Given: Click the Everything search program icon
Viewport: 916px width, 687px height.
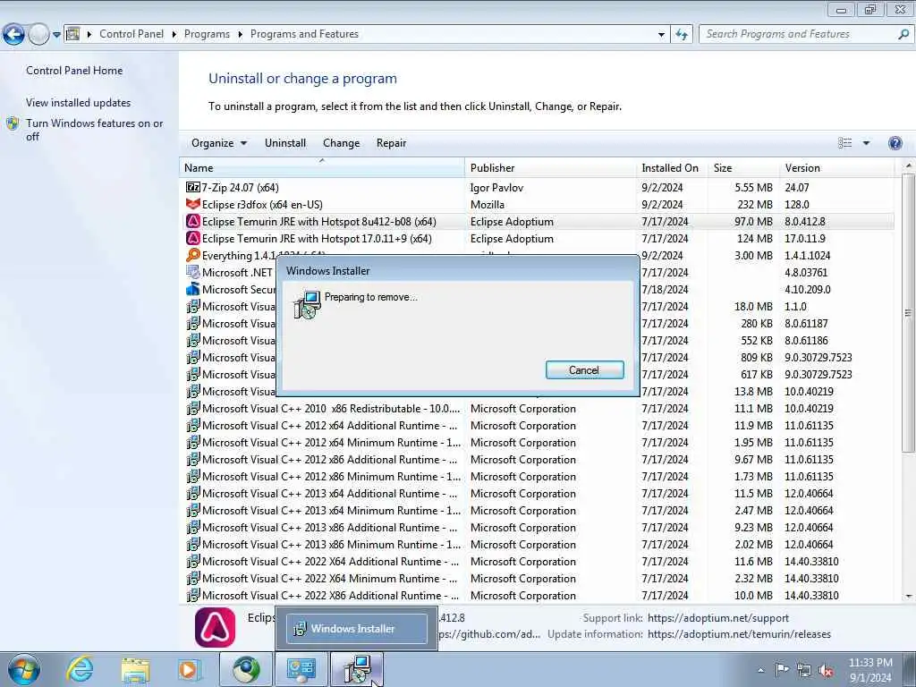Looking at the screenshot, I should click(x=193, y=255).
